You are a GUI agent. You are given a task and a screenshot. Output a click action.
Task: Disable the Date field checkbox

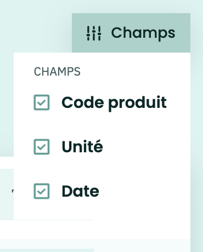pyautogui.click(x=42, y=191)
